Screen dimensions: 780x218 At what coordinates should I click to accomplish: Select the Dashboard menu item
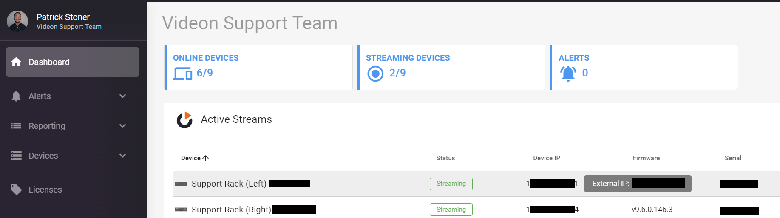pyautogui.click(x=73, y=62)
